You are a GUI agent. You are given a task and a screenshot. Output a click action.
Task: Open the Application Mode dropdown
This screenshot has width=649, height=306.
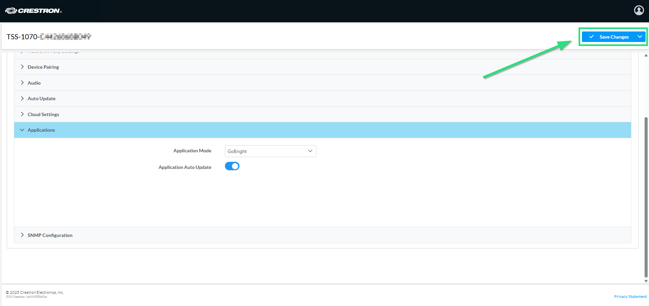270,151
